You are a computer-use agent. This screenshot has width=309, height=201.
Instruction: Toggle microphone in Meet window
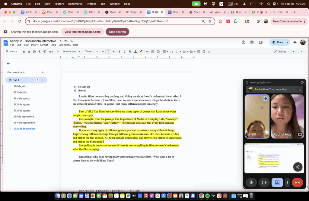pos(251,182)
